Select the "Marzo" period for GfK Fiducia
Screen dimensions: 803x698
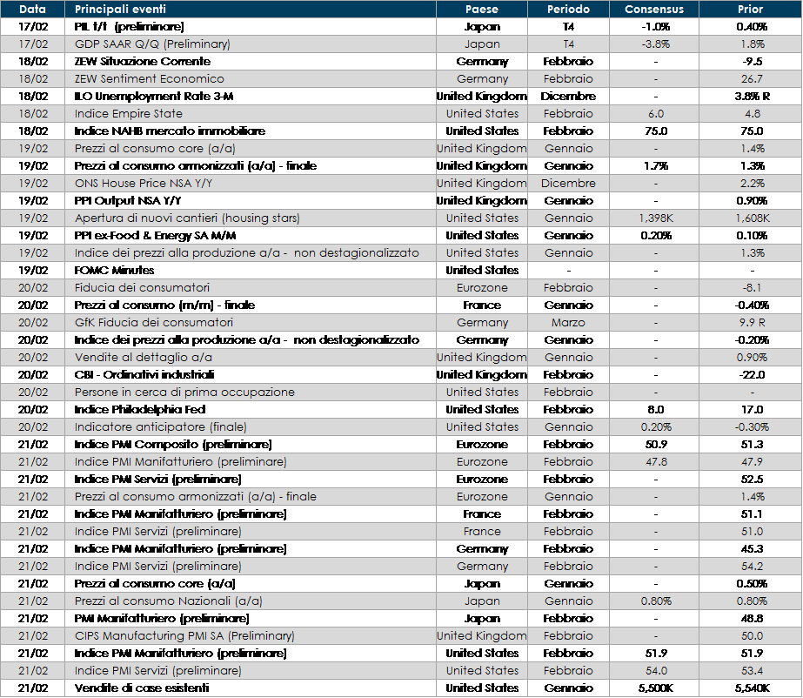568,322
